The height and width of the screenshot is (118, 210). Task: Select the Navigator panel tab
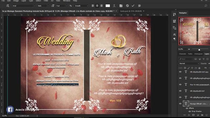(x=183, y=13)
